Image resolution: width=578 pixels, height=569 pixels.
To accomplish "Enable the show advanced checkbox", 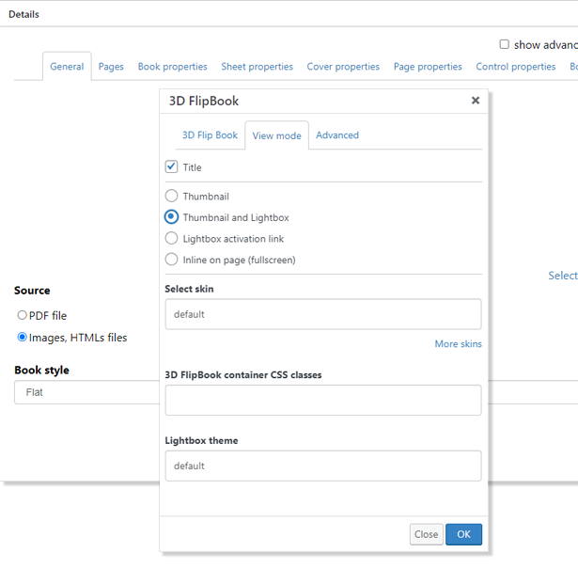I will point(505,44).
